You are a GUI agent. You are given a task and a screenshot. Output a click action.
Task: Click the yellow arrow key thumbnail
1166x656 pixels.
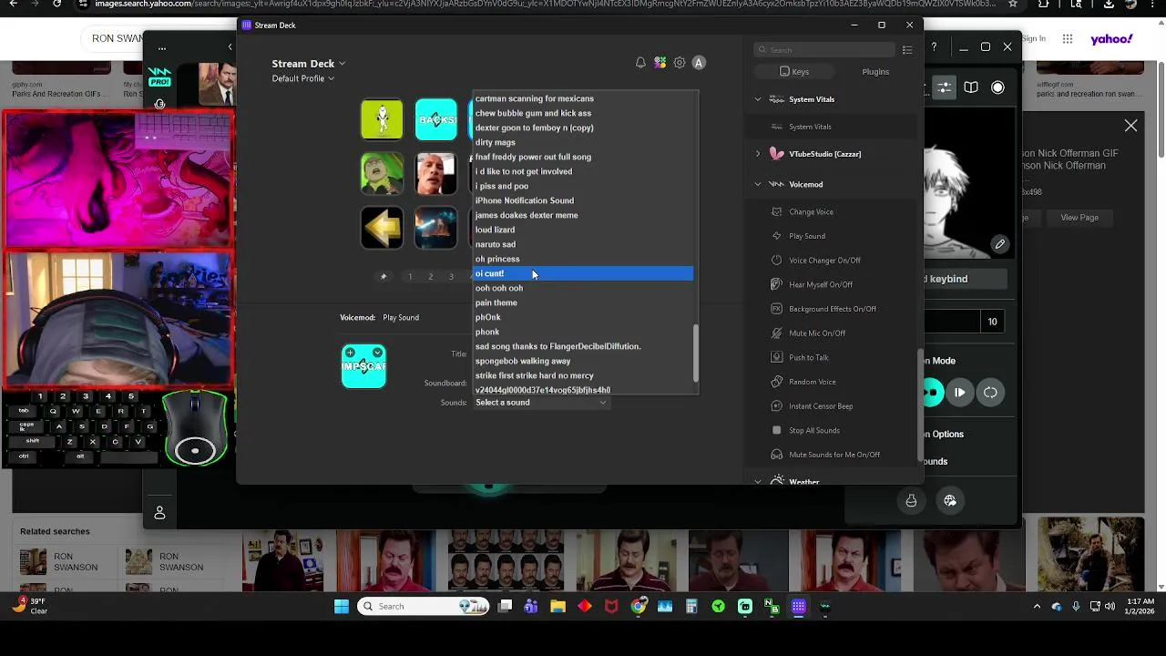click(382, 228)
